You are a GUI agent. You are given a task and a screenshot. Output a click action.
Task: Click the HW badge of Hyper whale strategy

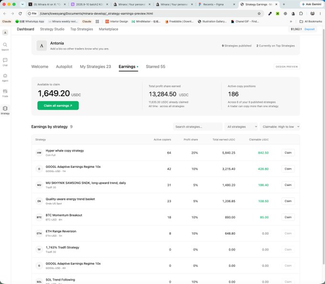click(x=39, y=153)
